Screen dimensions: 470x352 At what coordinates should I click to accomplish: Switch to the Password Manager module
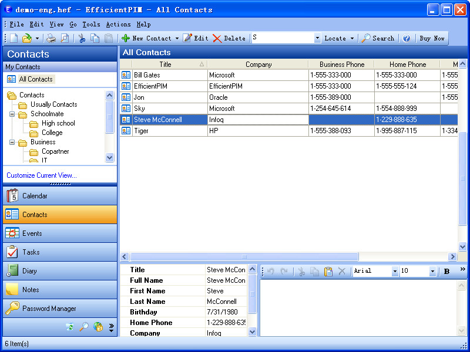(60, 309)
